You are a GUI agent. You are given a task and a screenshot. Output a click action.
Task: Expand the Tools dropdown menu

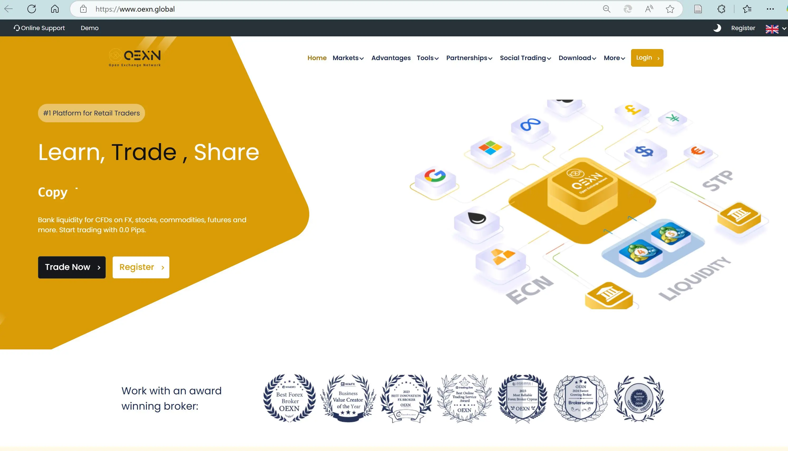pyautogui.click(x=428, y=58)
